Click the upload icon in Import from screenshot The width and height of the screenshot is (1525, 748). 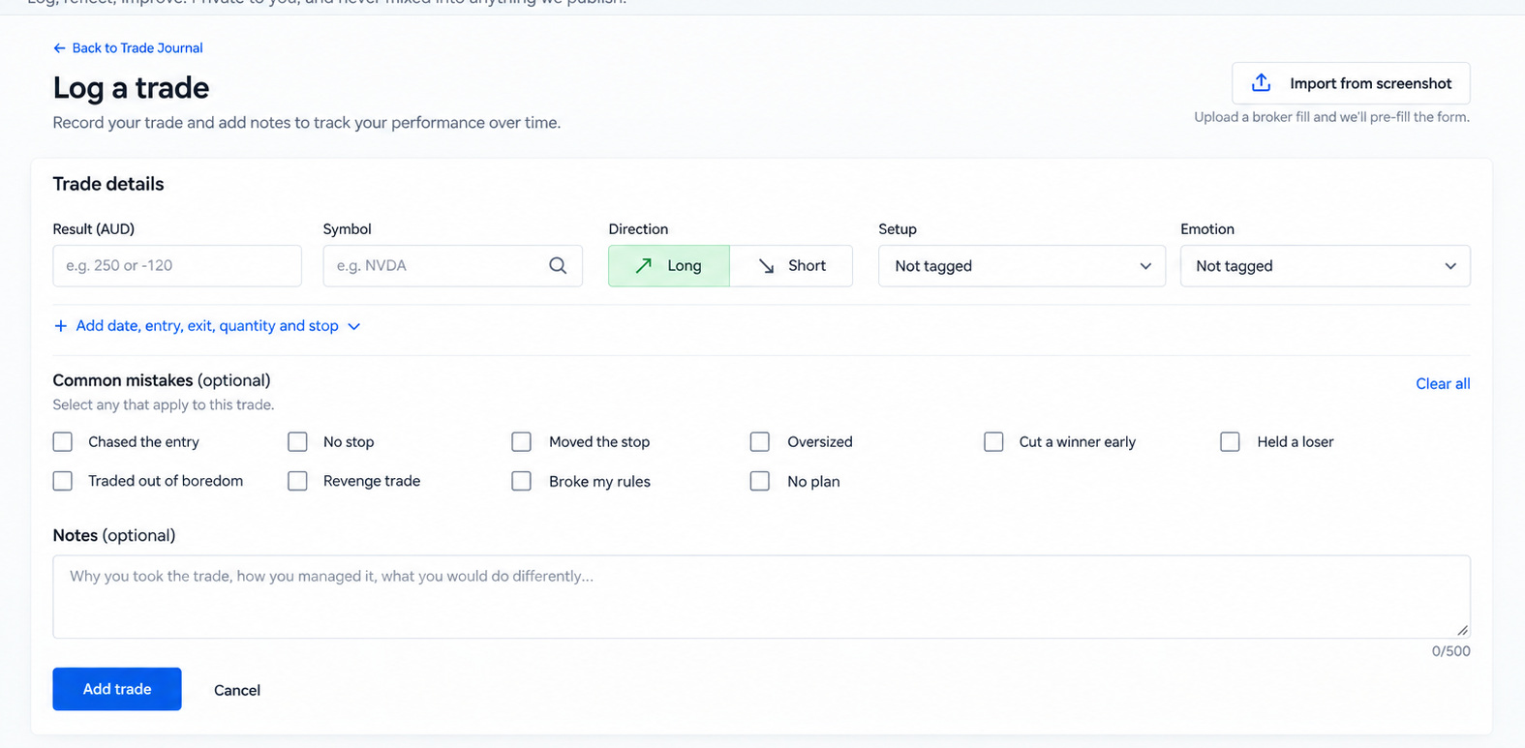(x=1261, y=83)
